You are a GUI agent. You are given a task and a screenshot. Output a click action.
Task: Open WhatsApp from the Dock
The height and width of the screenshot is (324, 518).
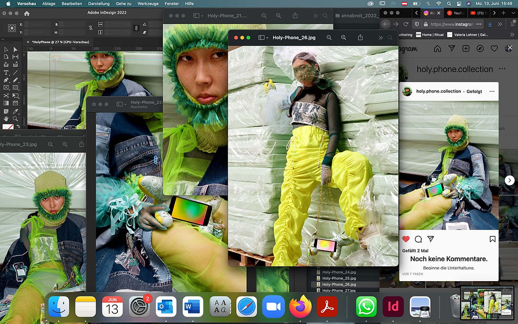[366, 307]
